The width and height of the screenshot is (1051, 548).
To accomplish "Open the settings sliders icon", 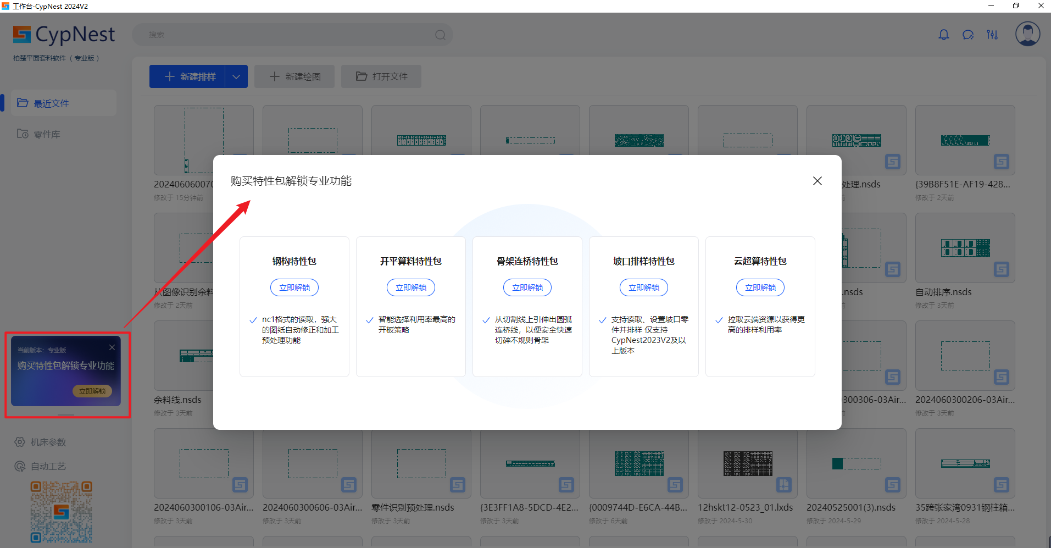I will pos(992,35).
